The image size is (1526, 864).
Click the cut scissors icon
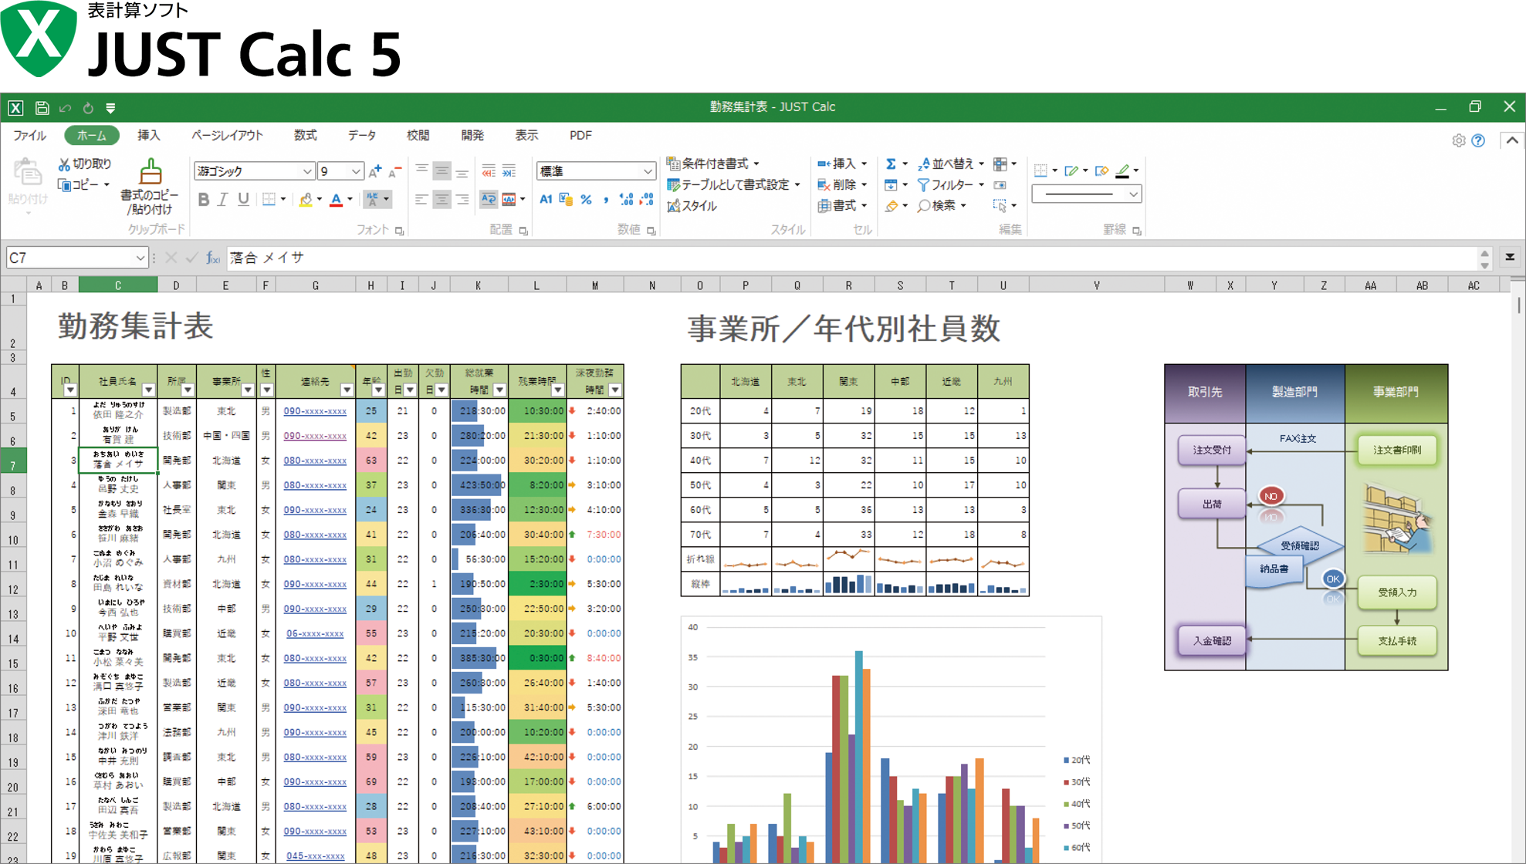click(64, 164)
